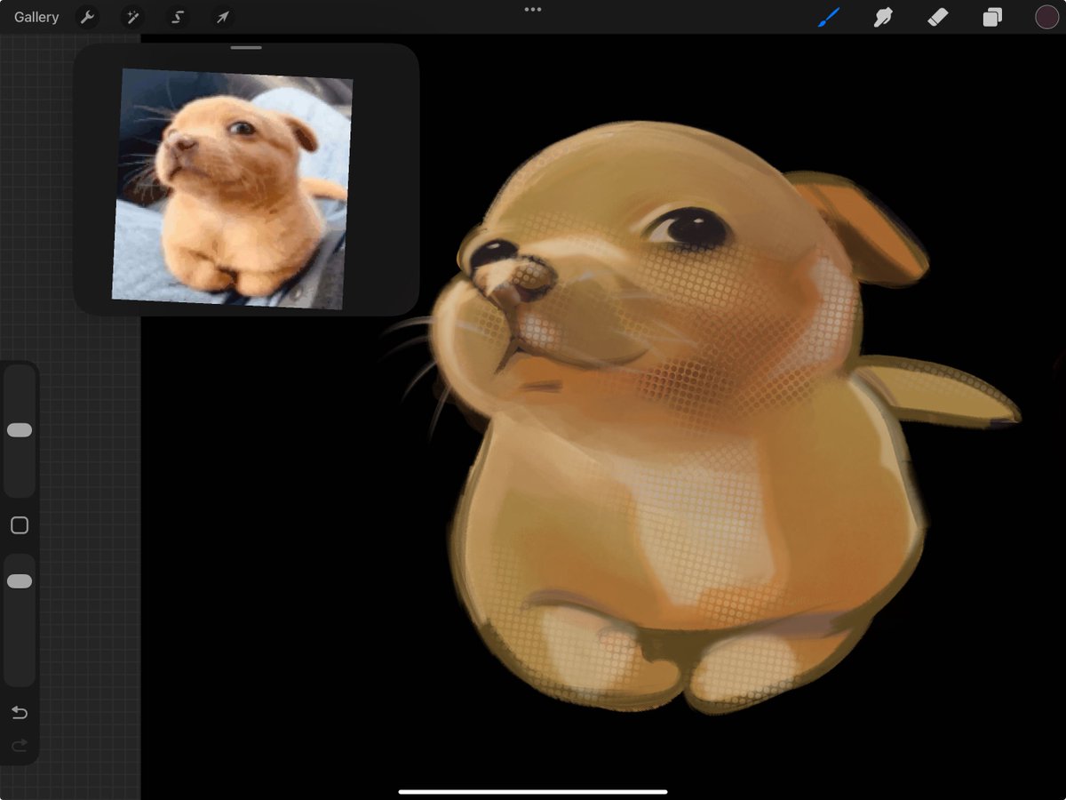Undo the last stroke
Screen dimensions: 1066x800
click(x=20, y=713)
